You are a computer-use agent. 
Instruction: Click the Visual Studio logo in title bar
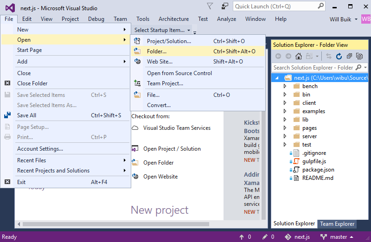(x=10, y=8)
